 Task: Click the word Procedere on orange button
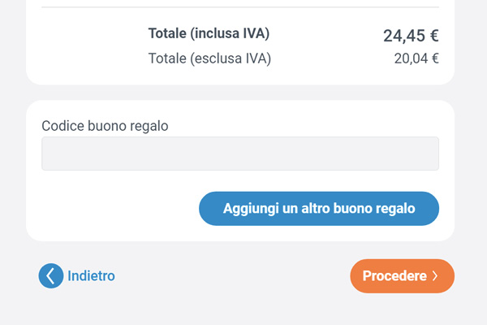394,276
